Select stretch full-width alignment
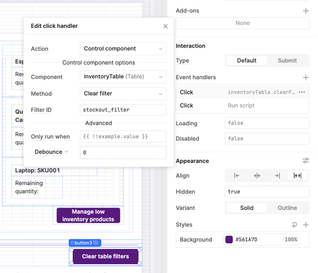318x273 pixels. click(297, 176)
